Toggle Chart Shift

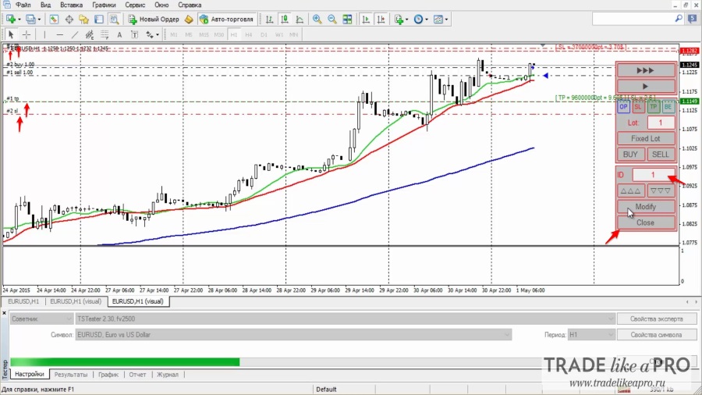[381, 20]
